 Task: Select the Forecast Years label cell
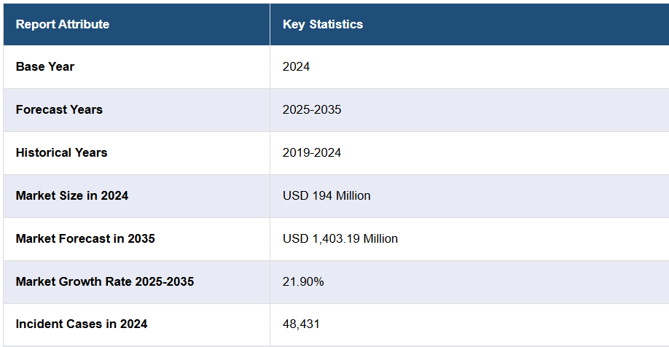tap(59, 109)
